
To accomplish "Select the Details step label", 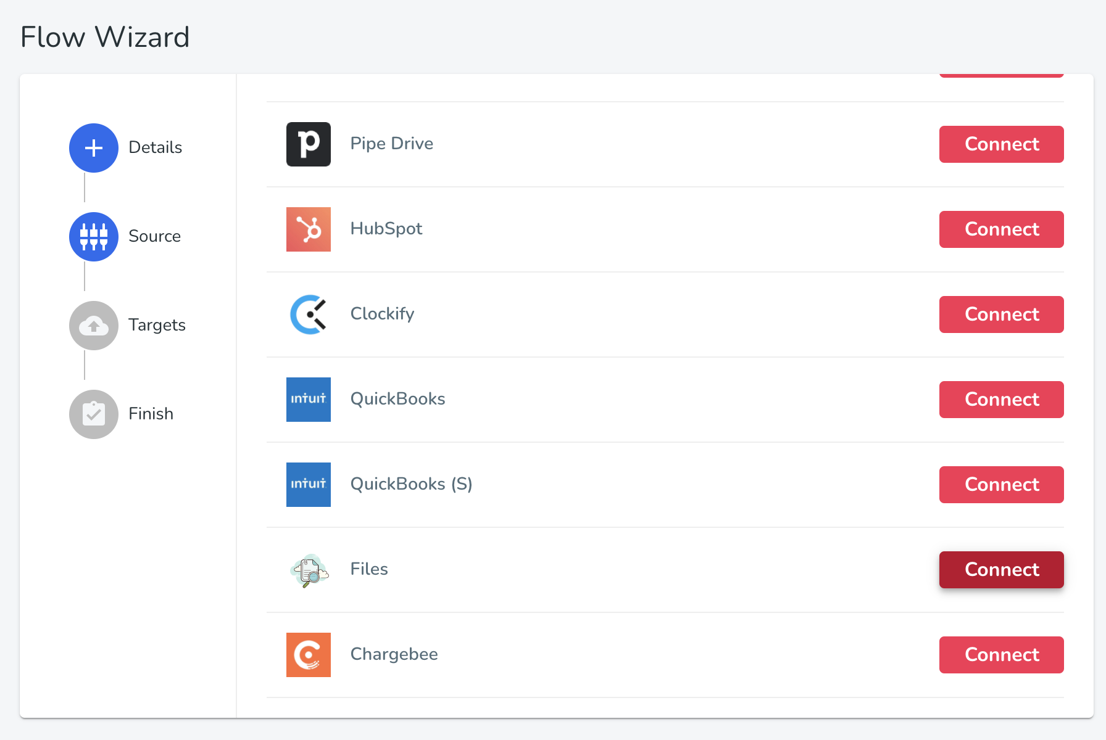I will coord(156,147).
